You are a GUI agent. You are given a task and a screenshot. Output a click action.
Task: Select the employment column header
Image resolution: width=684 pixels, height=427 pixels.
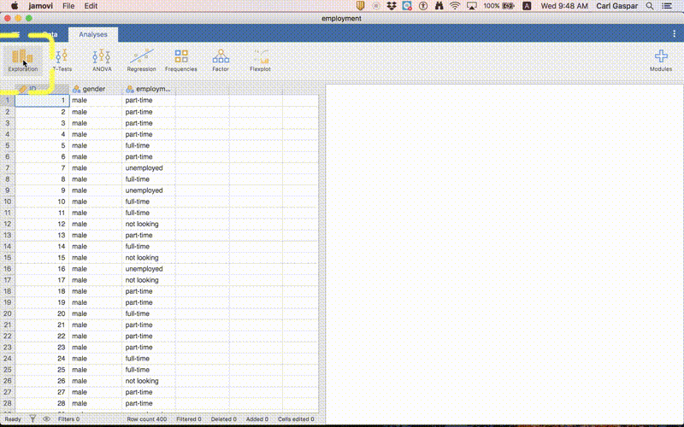point(148,89)
